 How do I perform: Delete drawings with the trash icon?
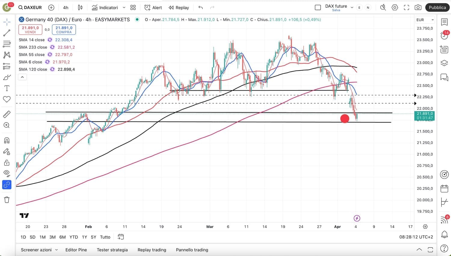click(x=7, y=200)
